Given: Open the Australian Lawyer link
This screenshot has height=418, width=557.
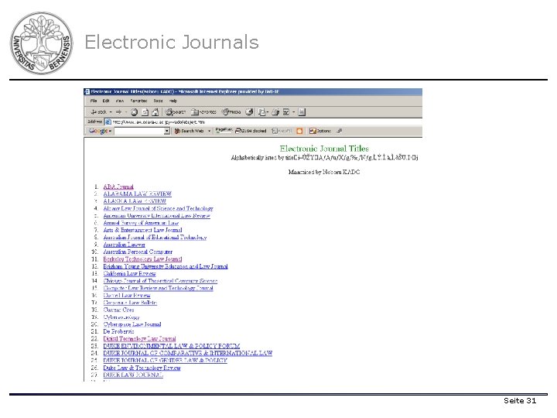Looking at the screenshot, I should click(124, 245).
